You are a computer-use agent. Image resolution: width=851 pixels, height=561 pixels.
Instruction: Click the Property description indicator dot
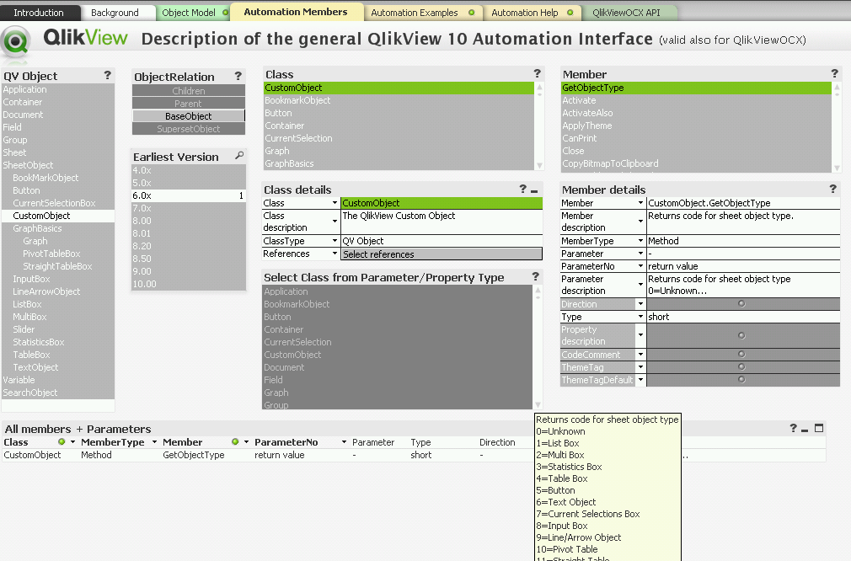742,335
